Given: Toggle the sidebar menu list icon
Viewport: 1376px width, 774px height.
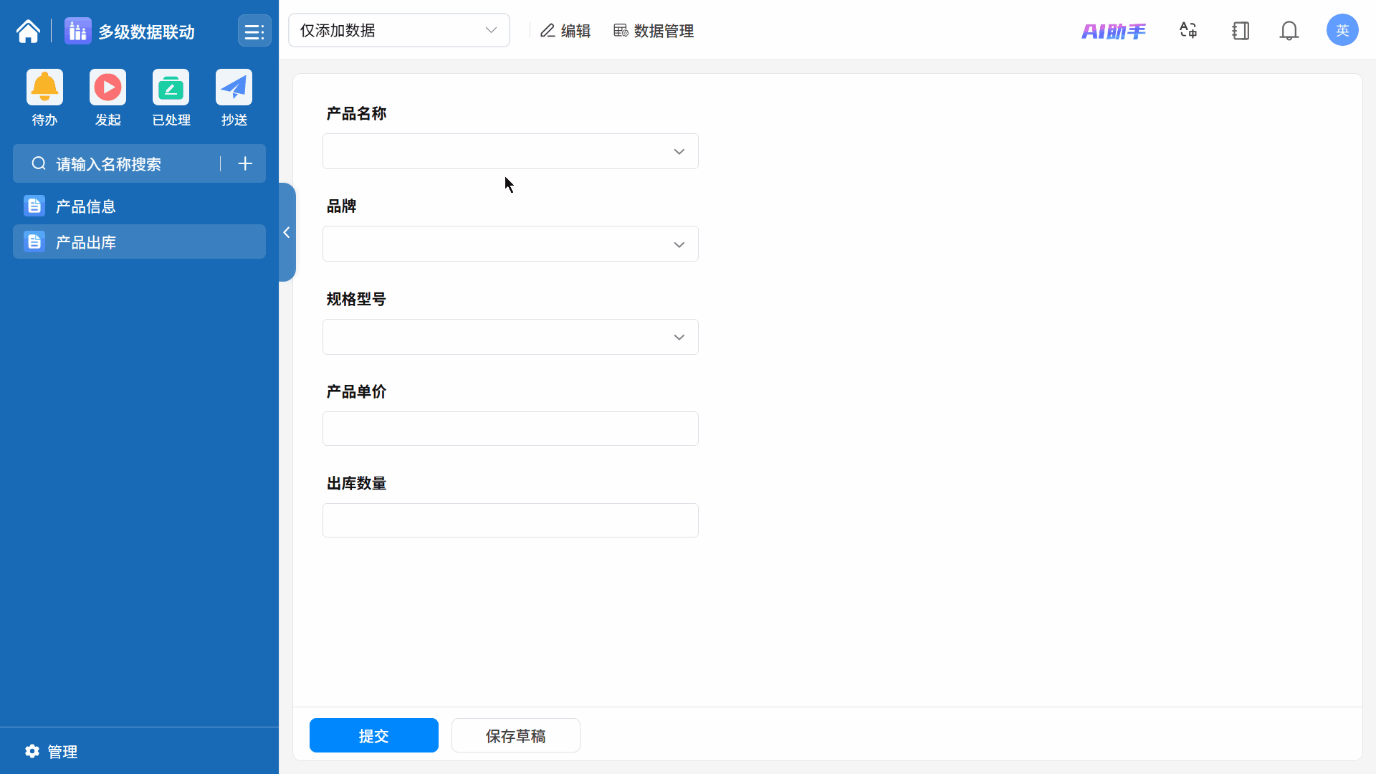Looking at the screenshot, I should coord(254,32).
